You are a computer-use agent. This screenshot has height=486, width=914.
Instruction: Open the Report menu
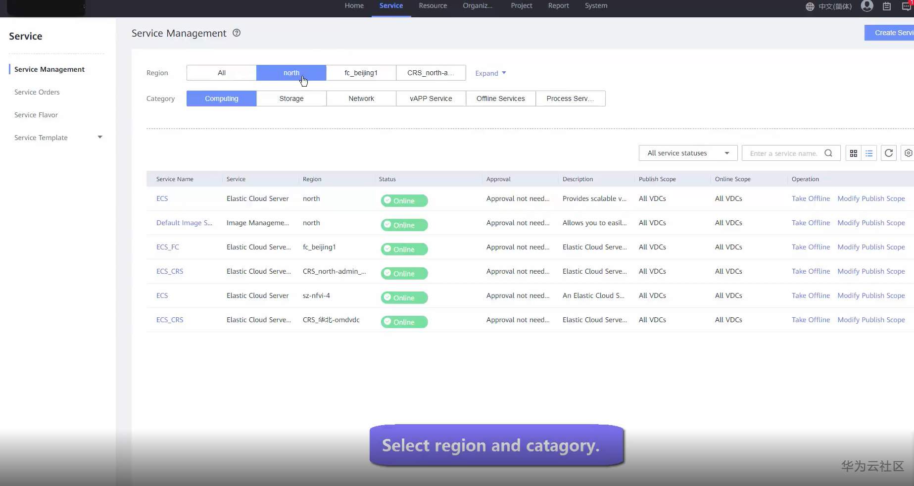[x=559, y=6]
